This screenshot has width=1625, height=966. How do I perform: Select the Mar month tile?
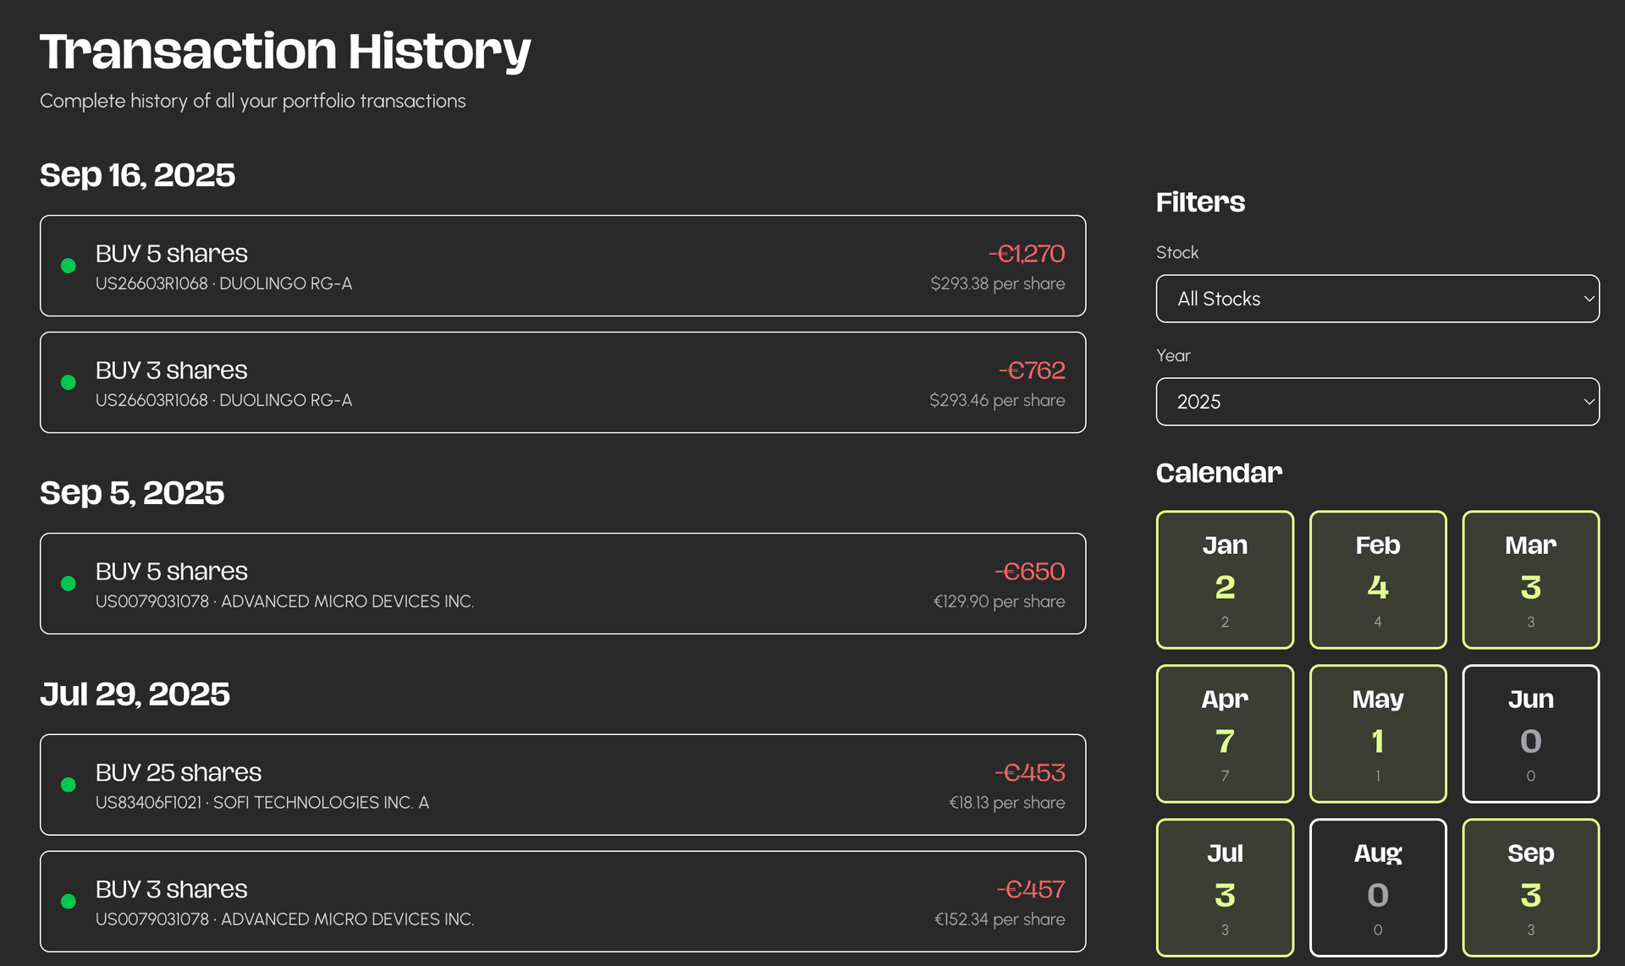[1530, 580]
